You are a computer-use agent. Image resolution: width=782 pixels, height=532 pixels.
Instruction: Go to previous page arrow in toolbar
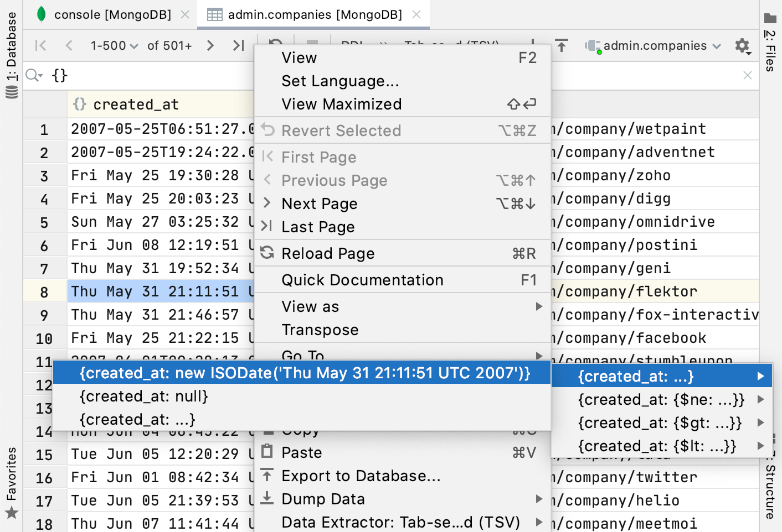69,45
